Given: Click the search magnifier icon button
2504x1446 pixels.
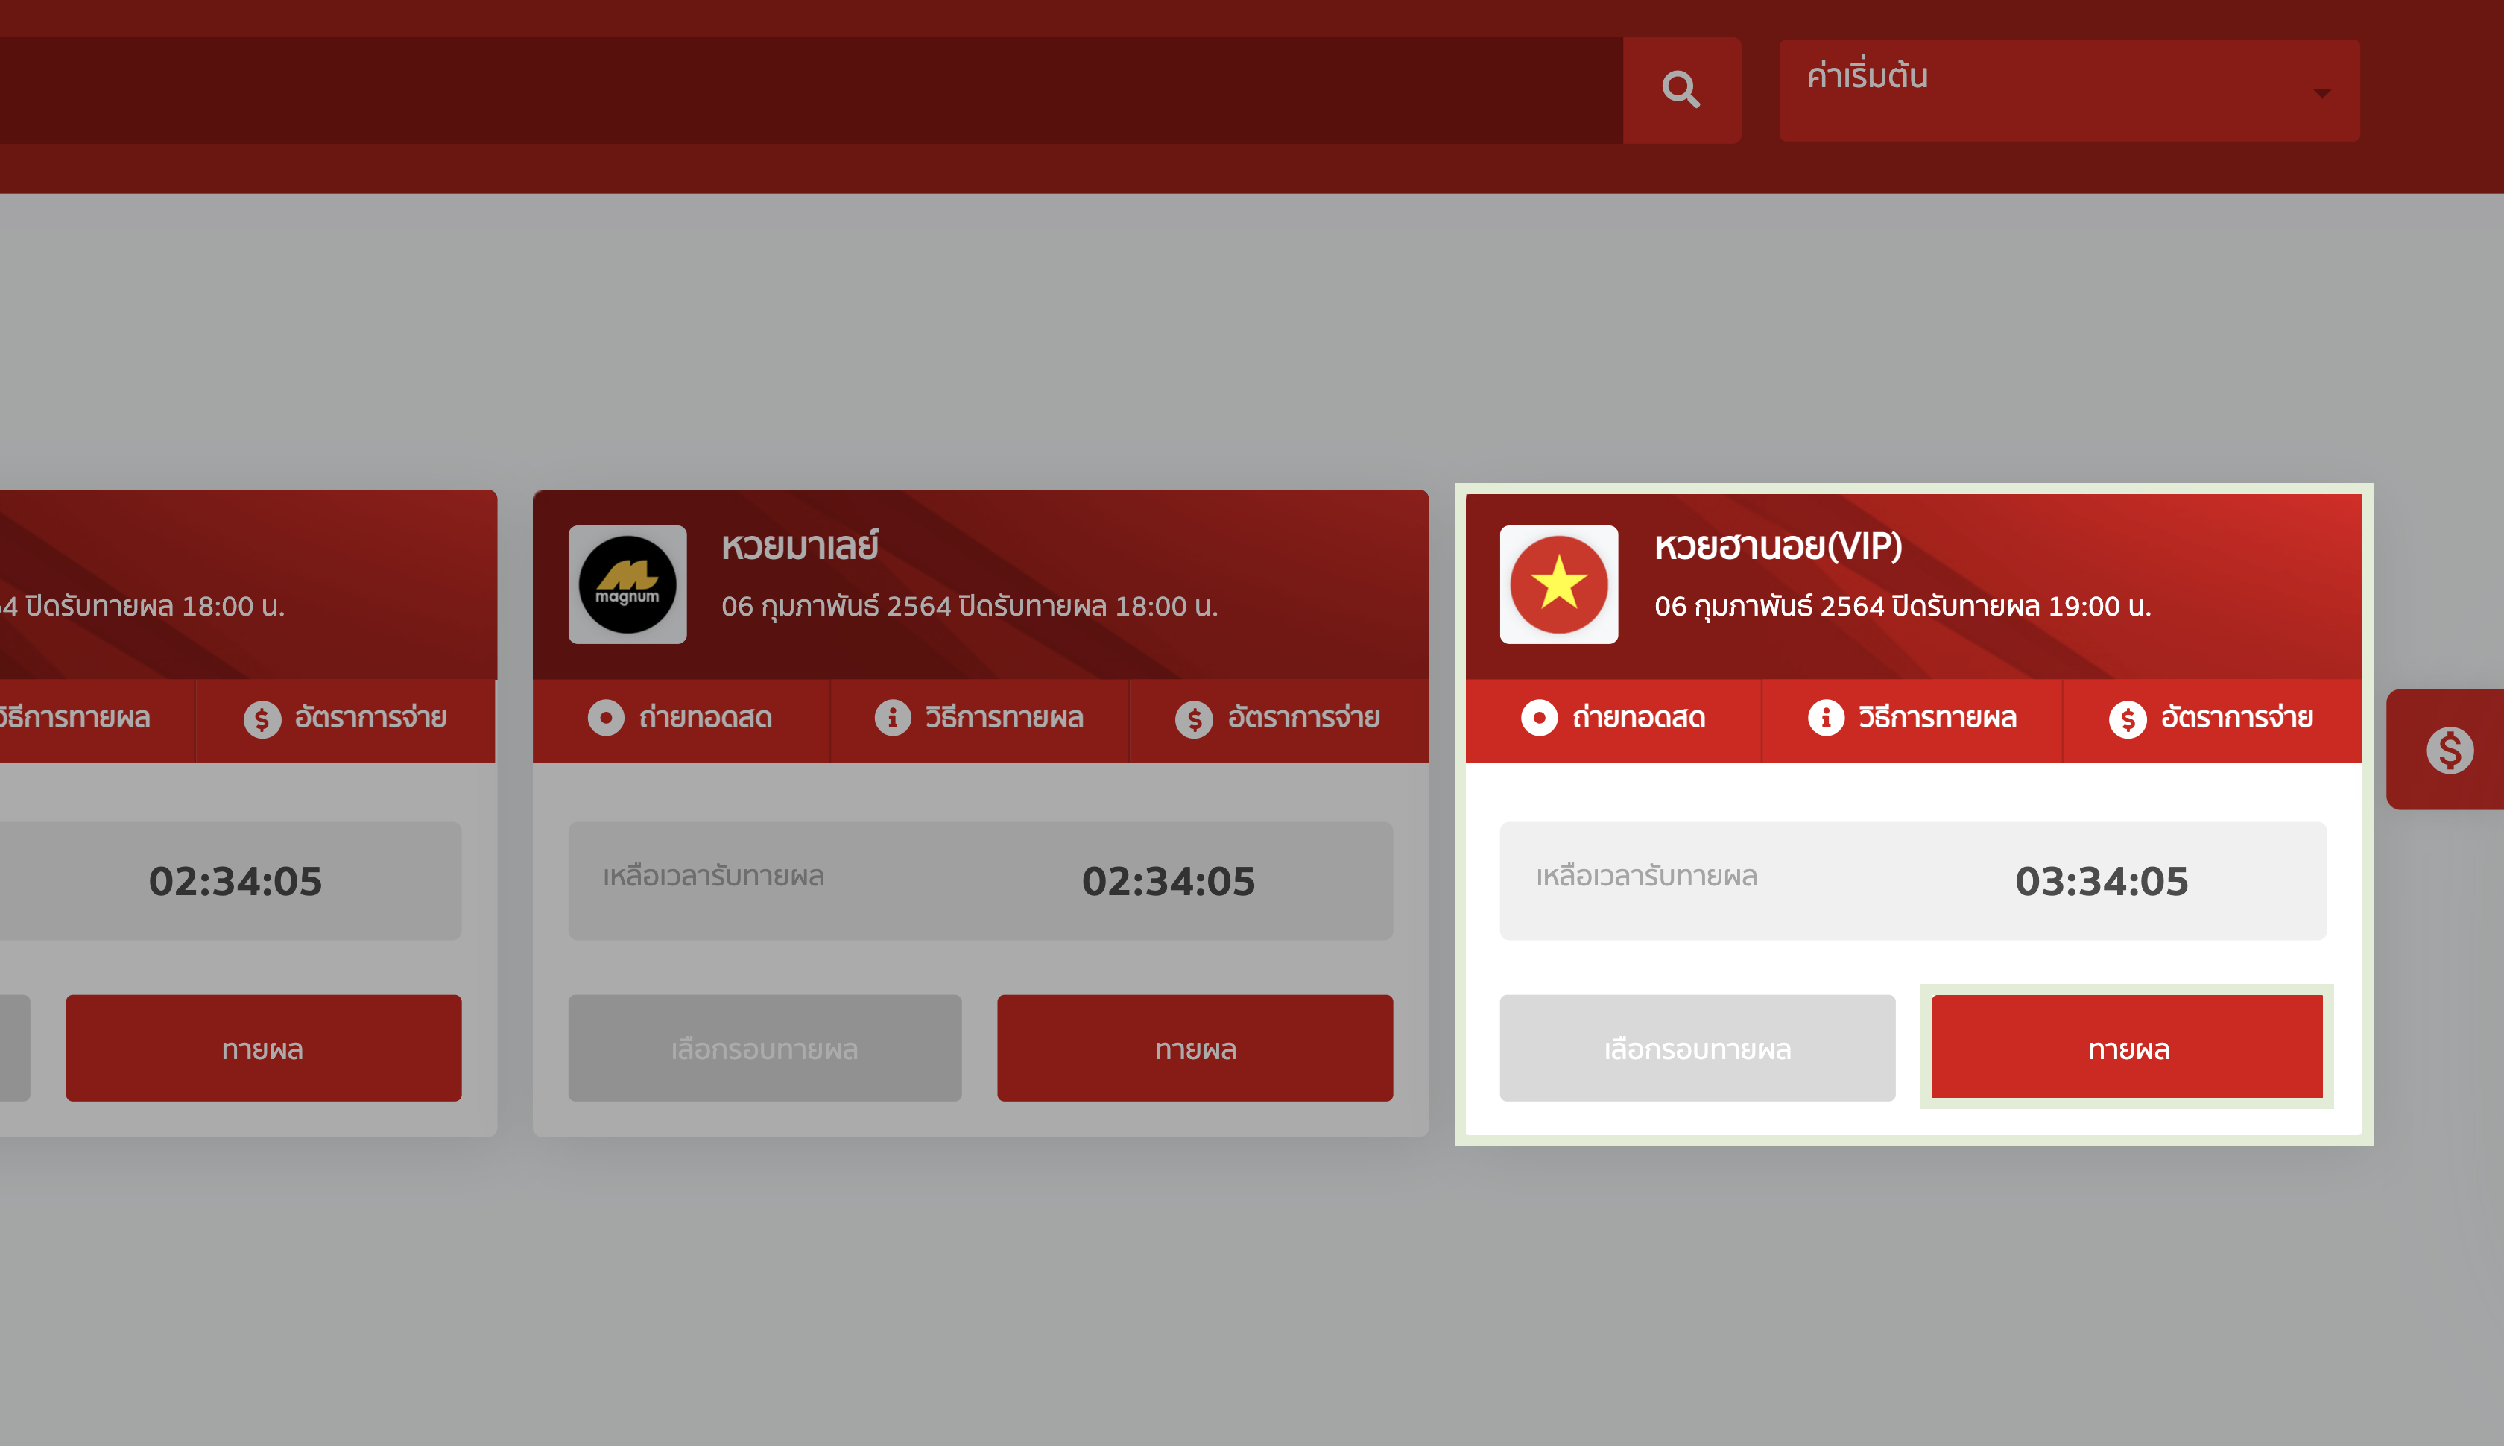Looking at the screenshot, I should tap(1681, 89).
